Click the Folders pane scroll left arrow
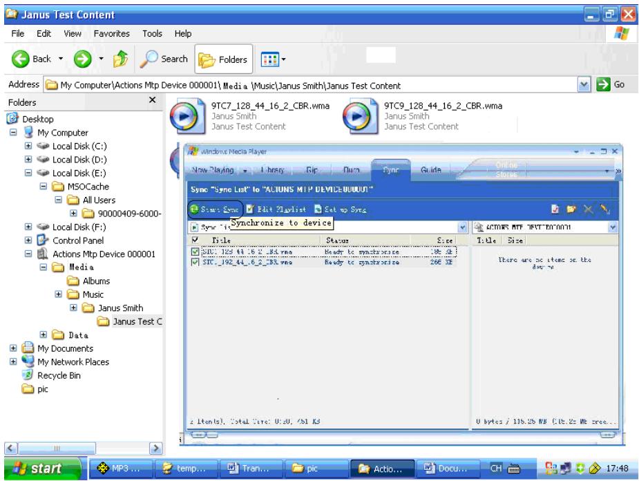 [11, 449]
